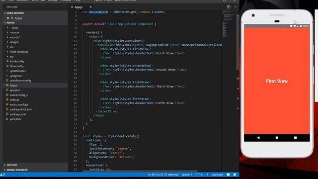Open the package-lock.json file
Viewport: 318px width, 179px height.
coord(21,109)
